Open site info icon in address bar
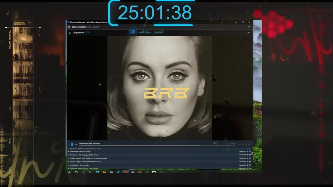 69,27
